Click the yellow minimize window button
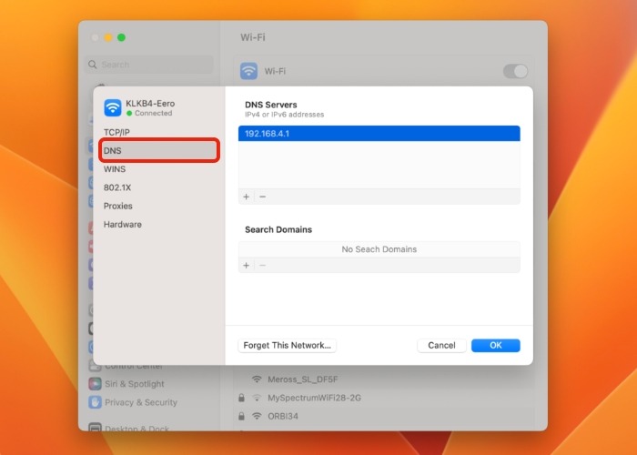 click(108, 37)
